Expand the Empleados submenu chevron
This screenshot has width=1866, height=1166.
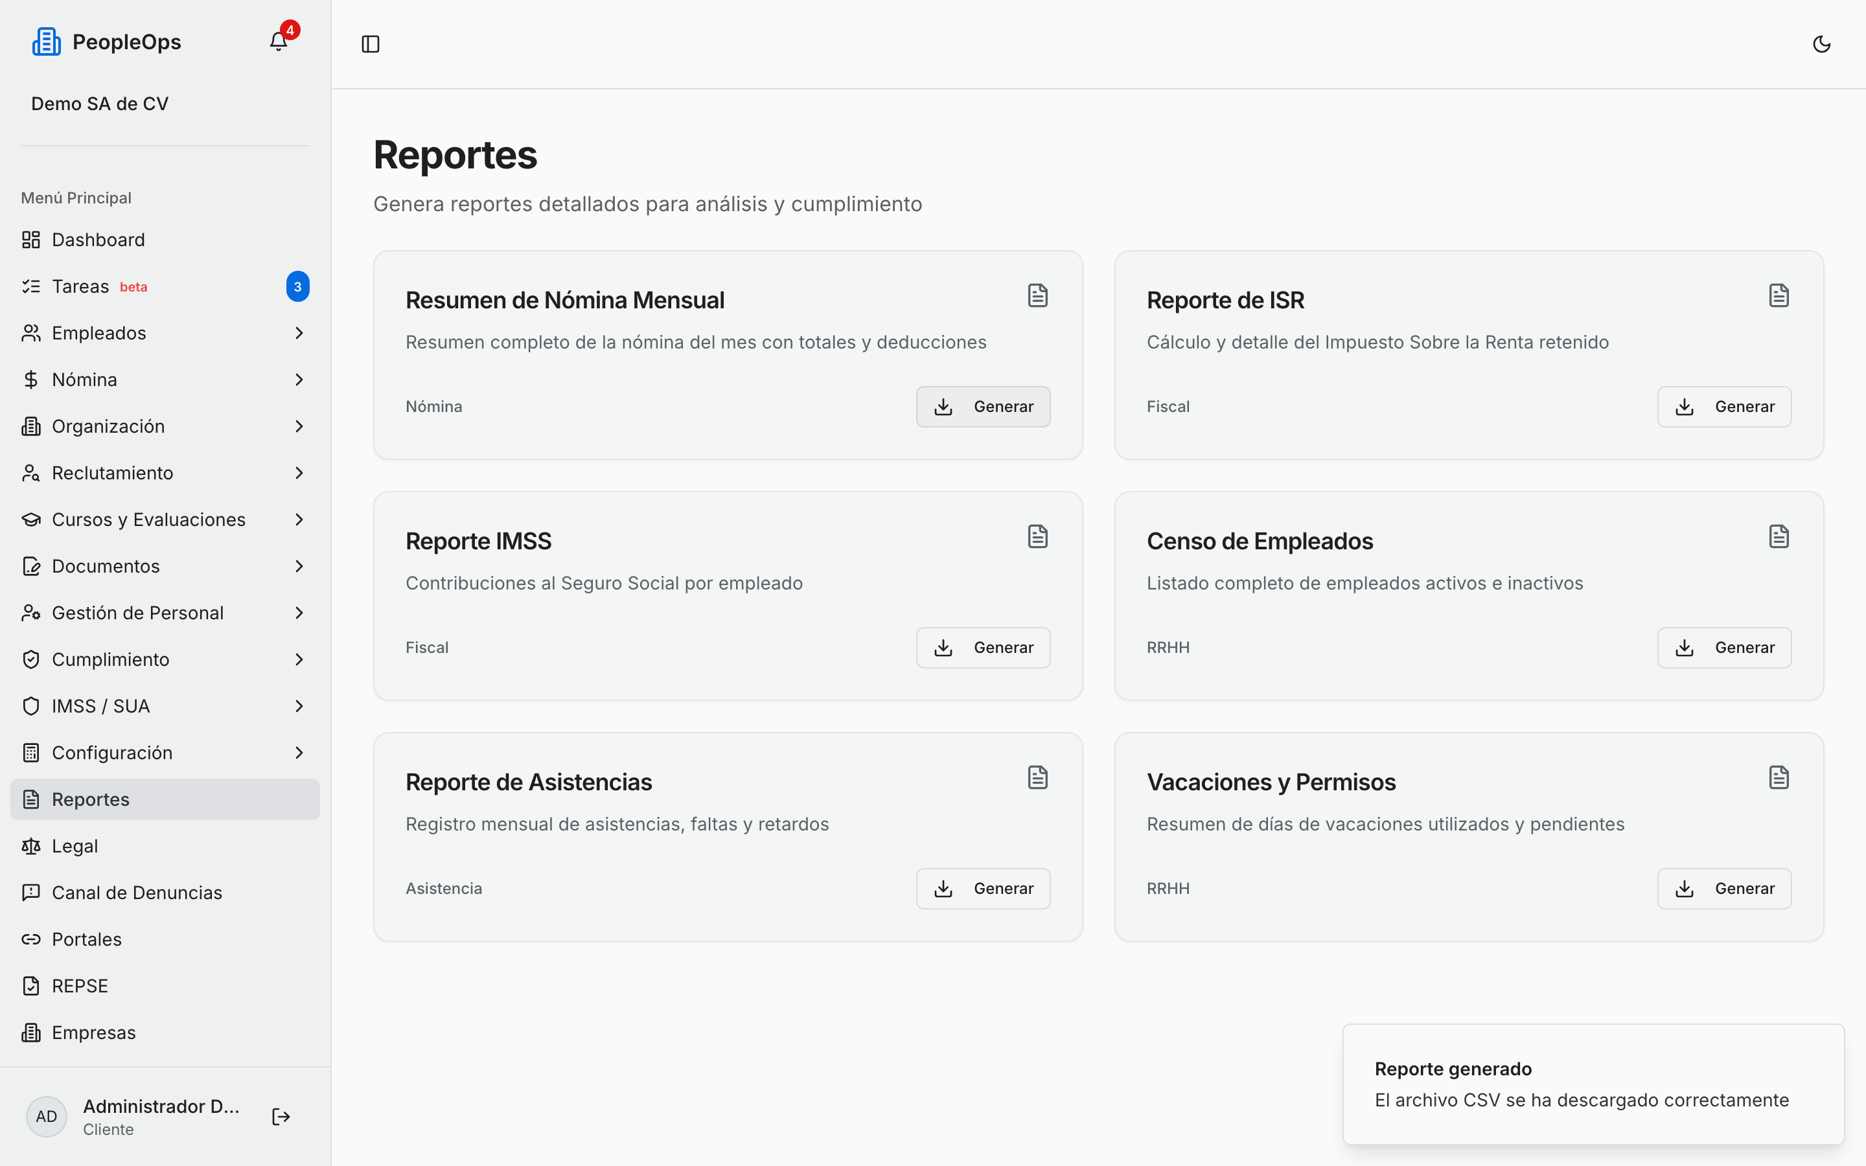pyautogui.click(x=299, y=333)
